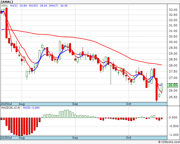Viewport: 180px width, 144px height.
Task: Click the 32.50 price axis label
Action: [x=173, y=15]
